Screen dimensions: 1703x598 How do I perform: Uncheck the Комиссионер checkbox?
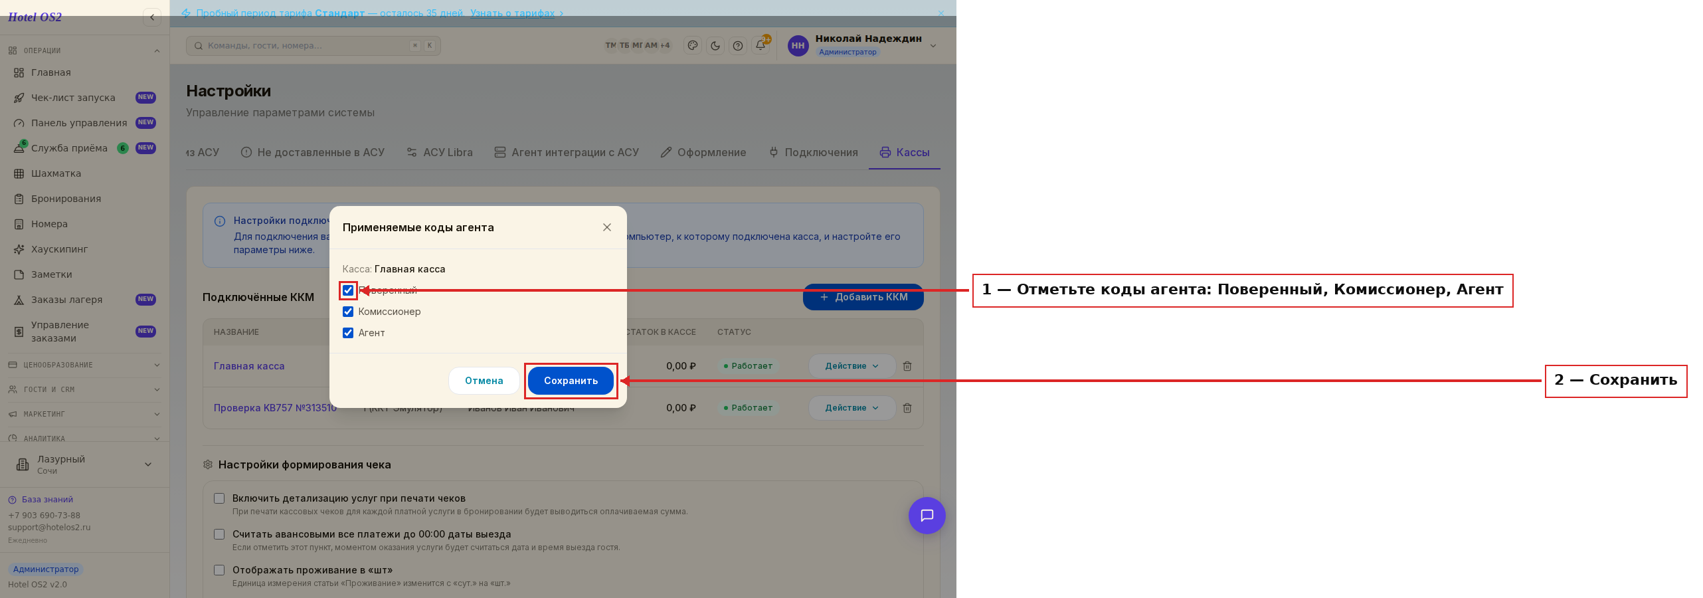pos(348,312)
